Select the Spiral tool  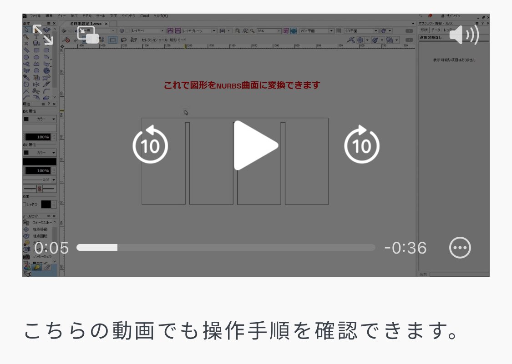(x=46, y=71)
